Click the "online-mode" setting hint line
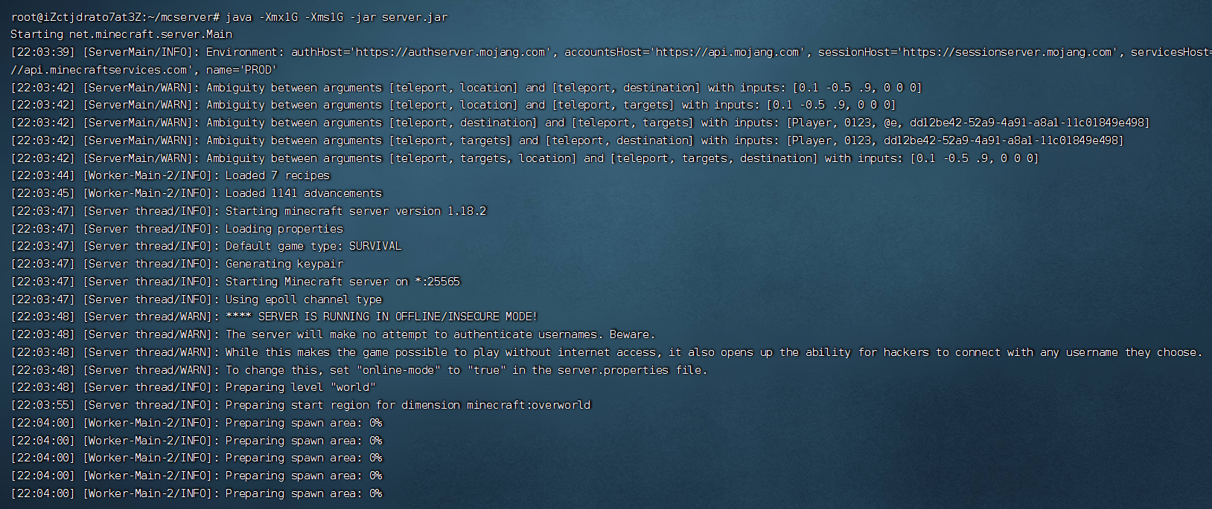 pos(359,370)
